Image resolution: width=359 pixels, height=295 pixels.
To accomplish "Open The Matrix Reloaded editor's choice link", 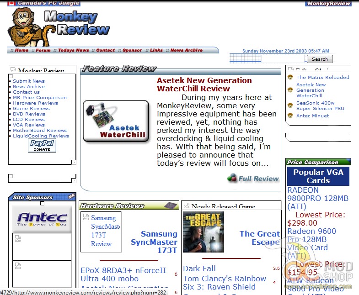I will pos(322,77).
